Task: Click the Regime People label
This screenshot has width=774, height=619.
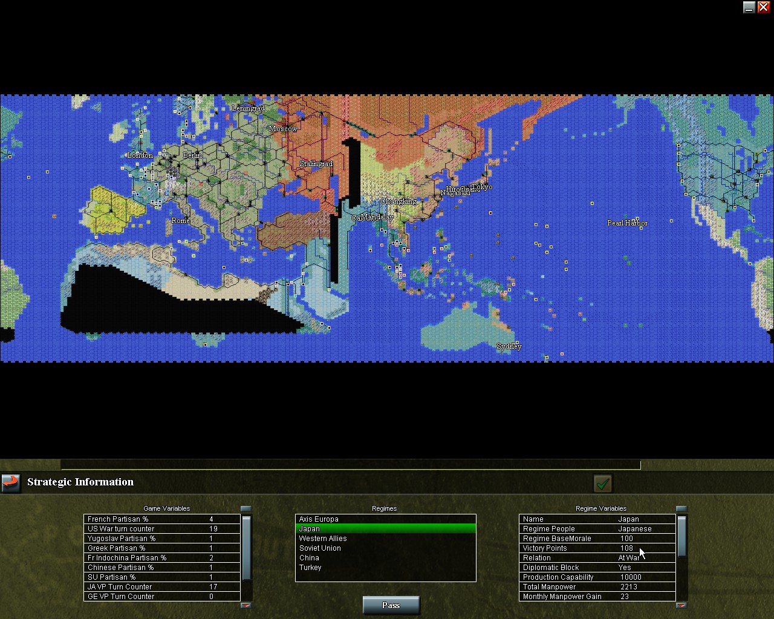Action: (549, 529)
